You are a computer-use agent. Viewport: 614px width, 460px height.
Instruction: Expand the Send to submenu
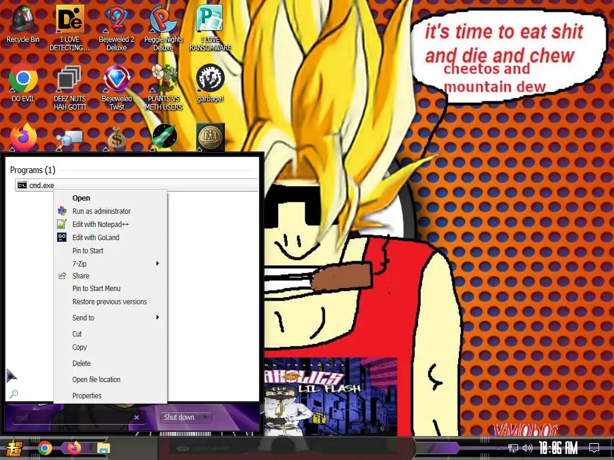point(110,317)
